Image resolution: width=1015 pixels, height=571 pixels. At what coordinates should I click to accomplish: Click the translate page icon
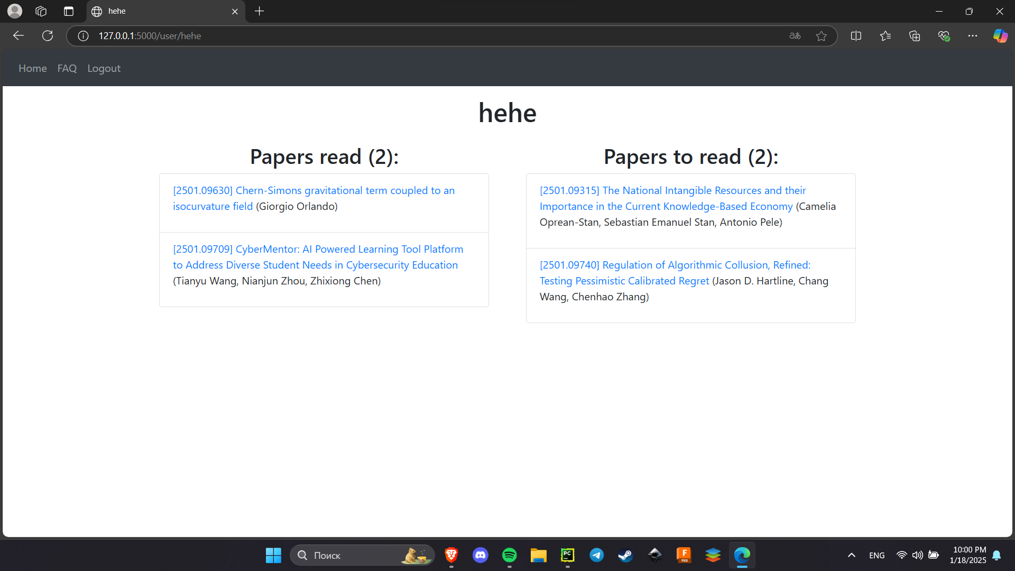pyautogui.click(x=795, y=36)
